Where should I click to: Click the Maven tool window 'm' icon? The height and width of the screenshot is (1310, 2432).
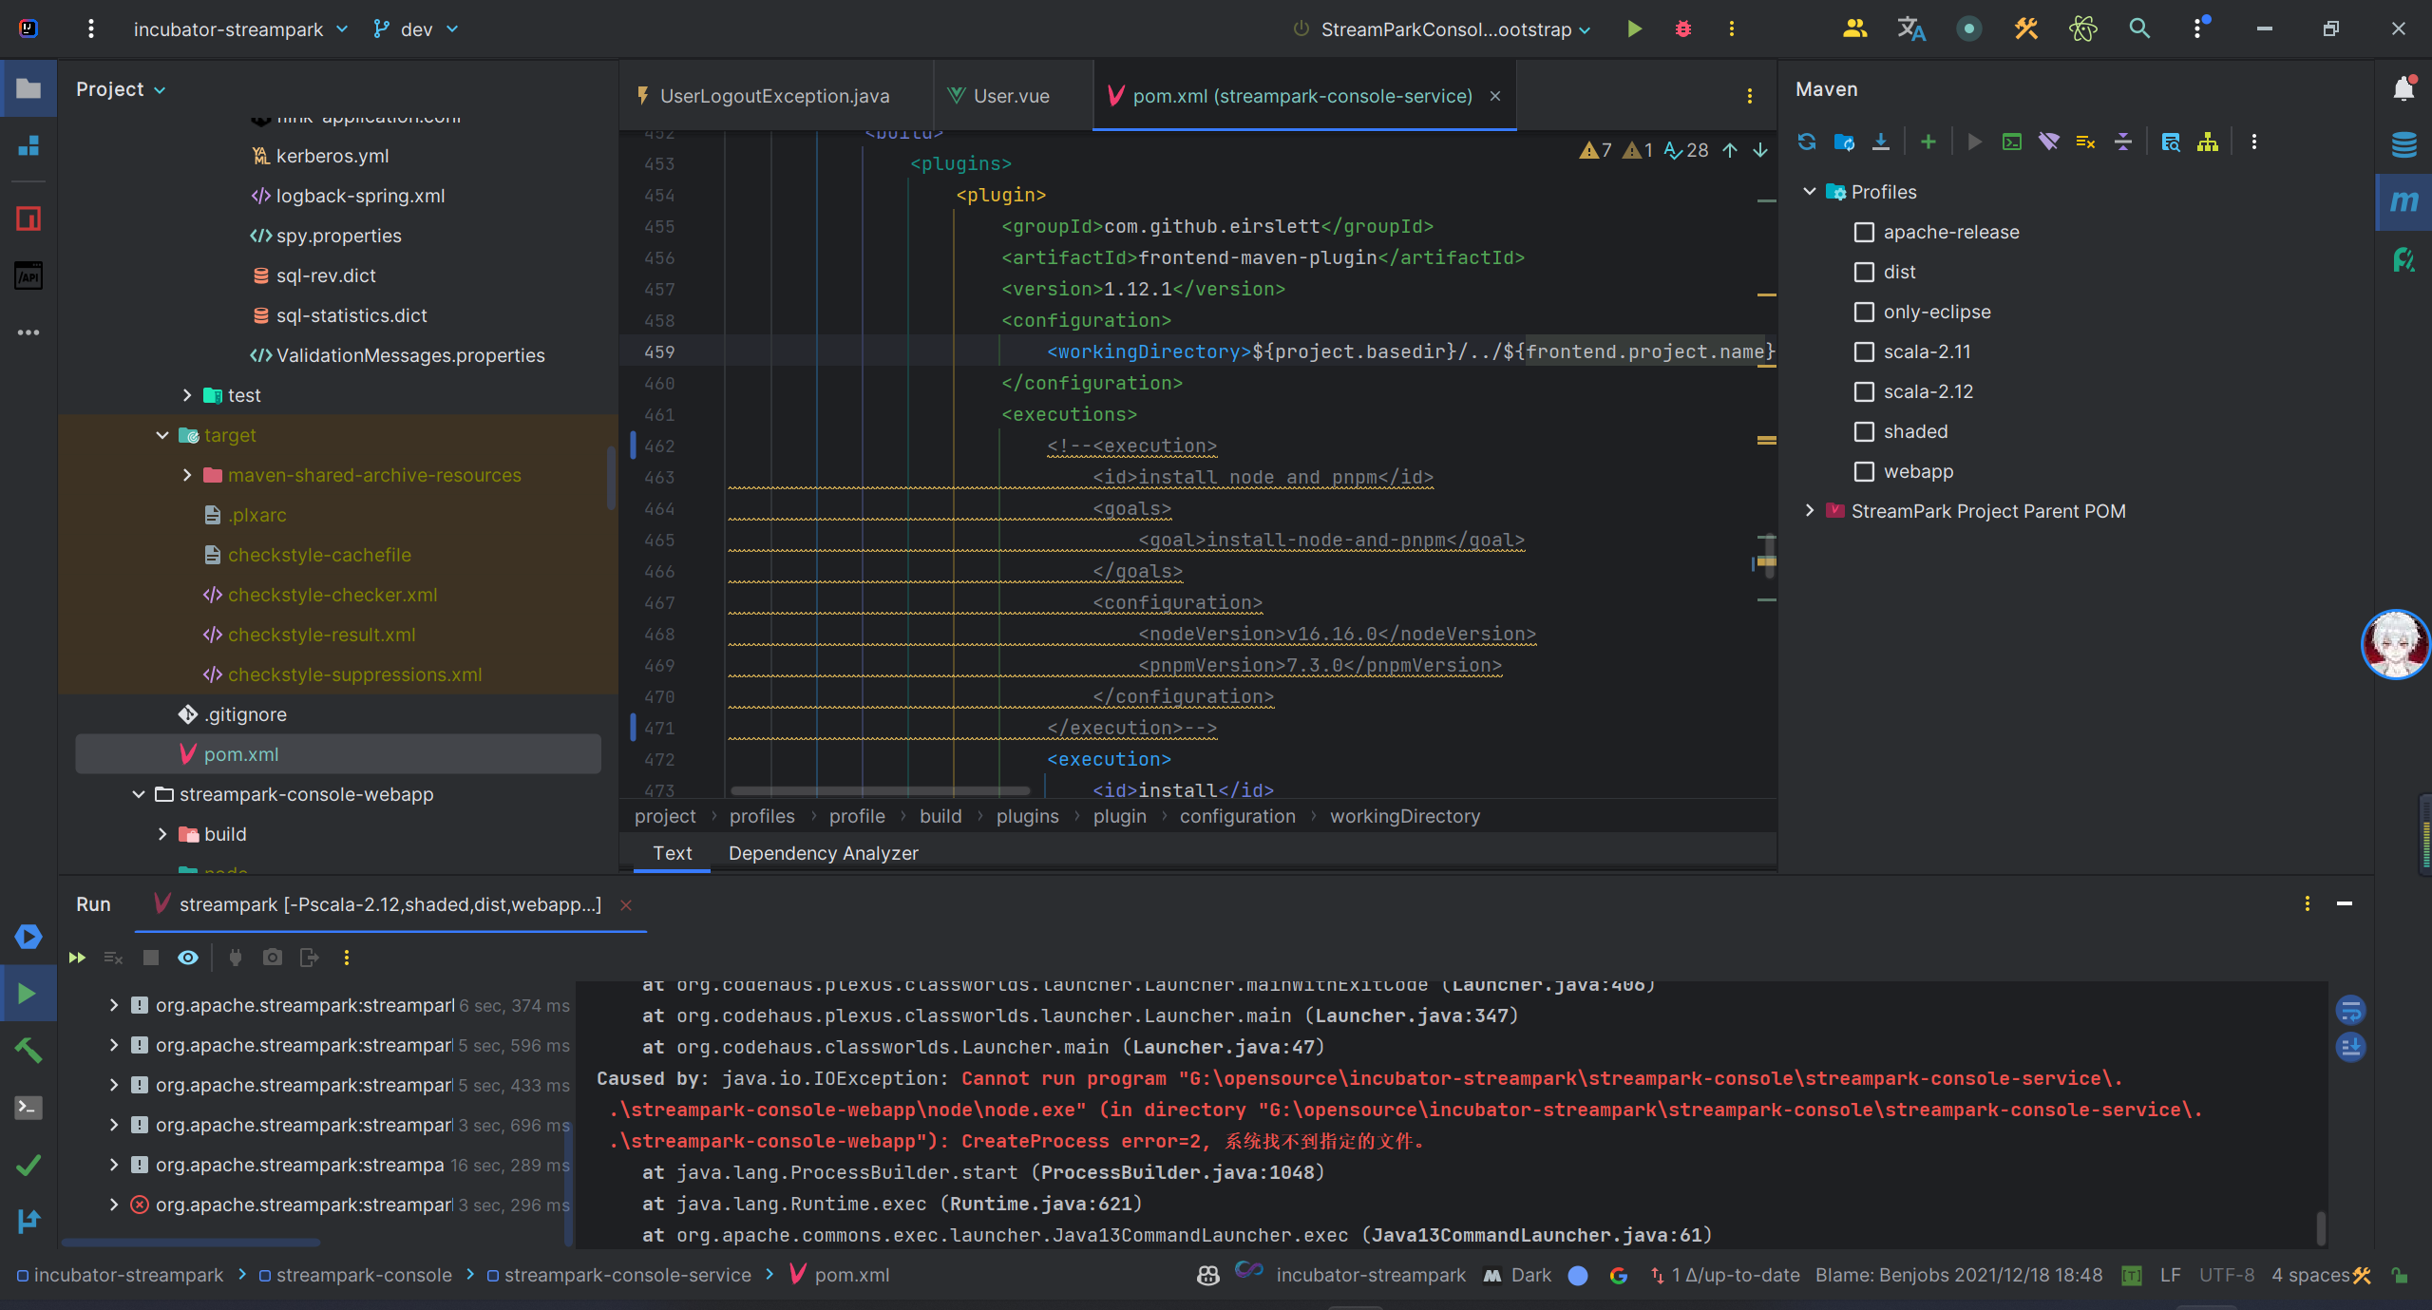[x=2403, y=202]
